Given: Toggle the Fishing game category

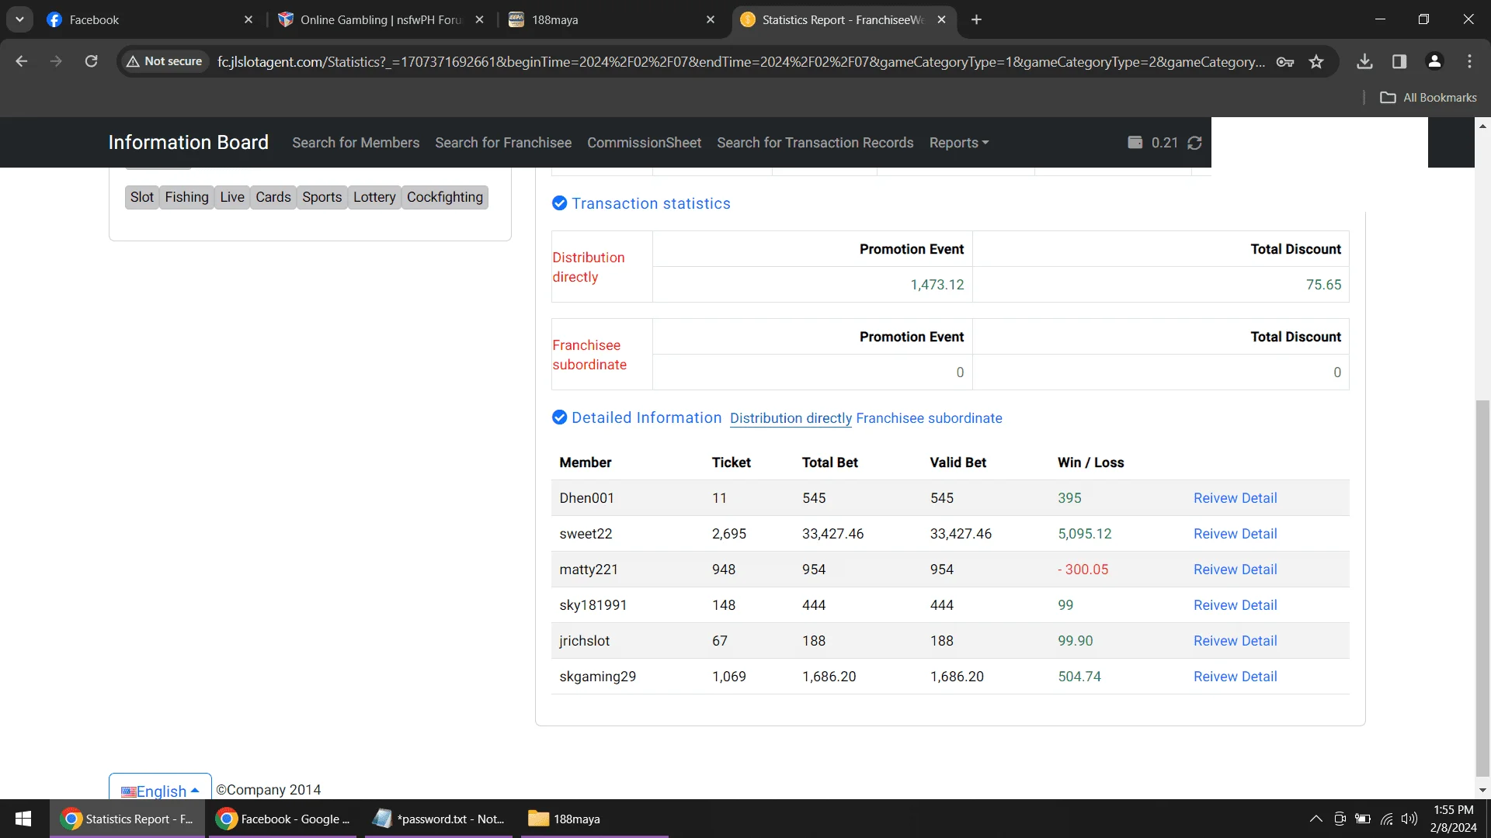Looking at the screenshot, I should click(x=186, y=197).
